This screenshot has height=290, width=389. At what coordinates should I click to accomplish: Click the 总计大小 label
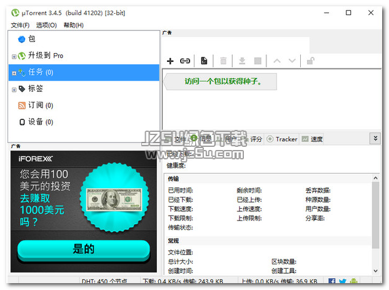tap(180, 261)
